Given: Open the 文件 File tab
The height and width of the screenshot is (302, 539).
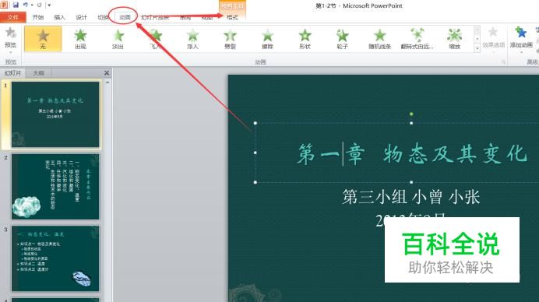Looking at the screenshot, I should click(13, 17).
